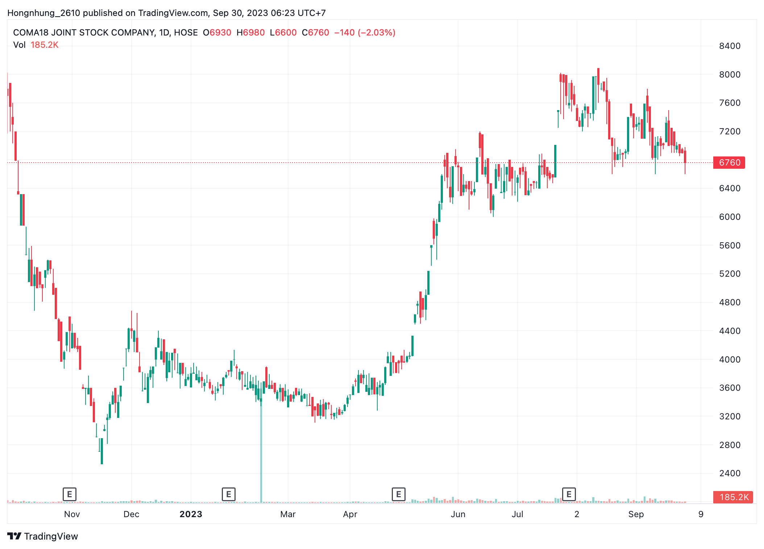Click the red 185.2K volume axis label
The width and height of the screenshot is (764, 549).
[733, 497]
